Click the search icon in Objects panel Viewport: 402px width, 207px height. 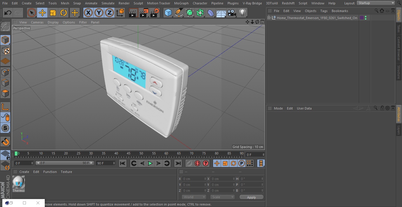click(376, 11)
